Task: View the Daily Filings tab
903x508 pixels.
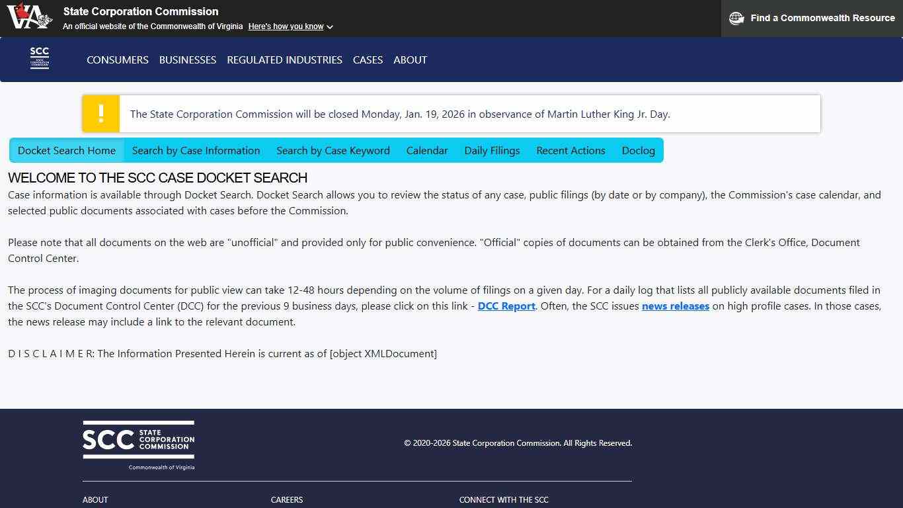Action: coord(492,150)
